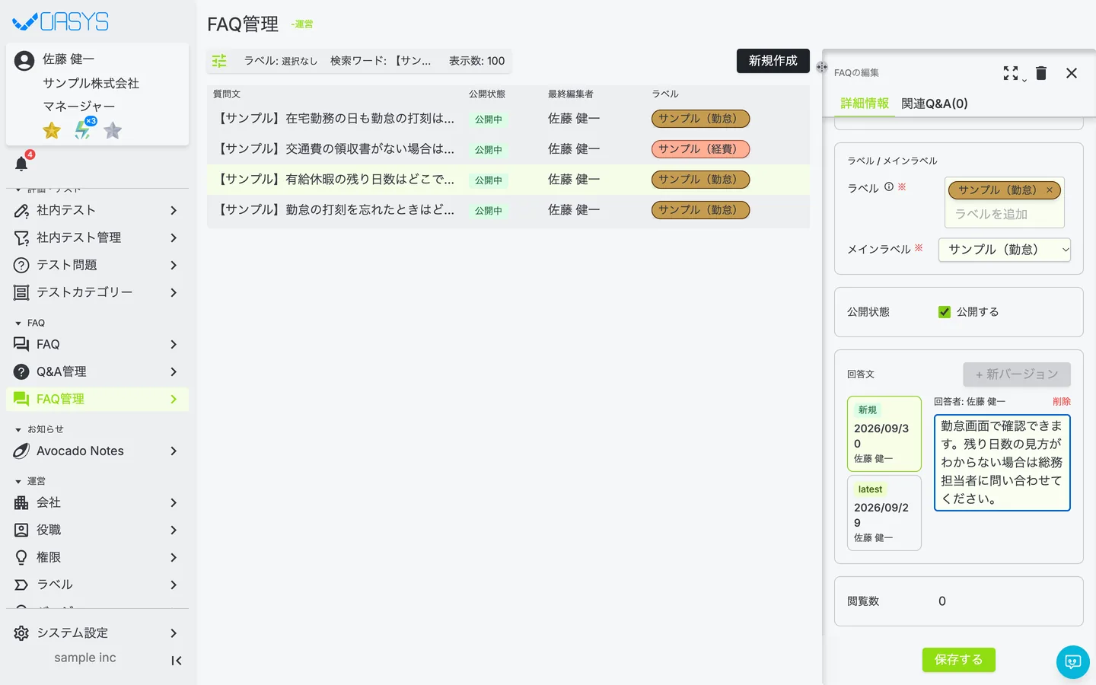Collapse the FAQ section triangle
Screen dimensions: 1096x685
click(18, 323)
